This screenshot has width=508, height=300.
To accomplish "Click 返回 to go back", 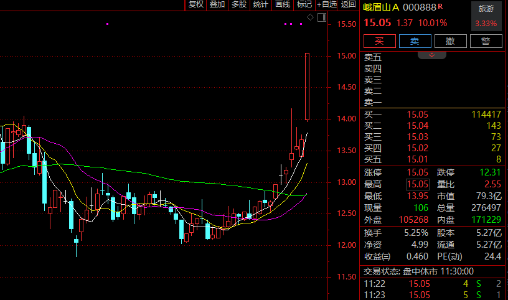I will click(349, 4).
